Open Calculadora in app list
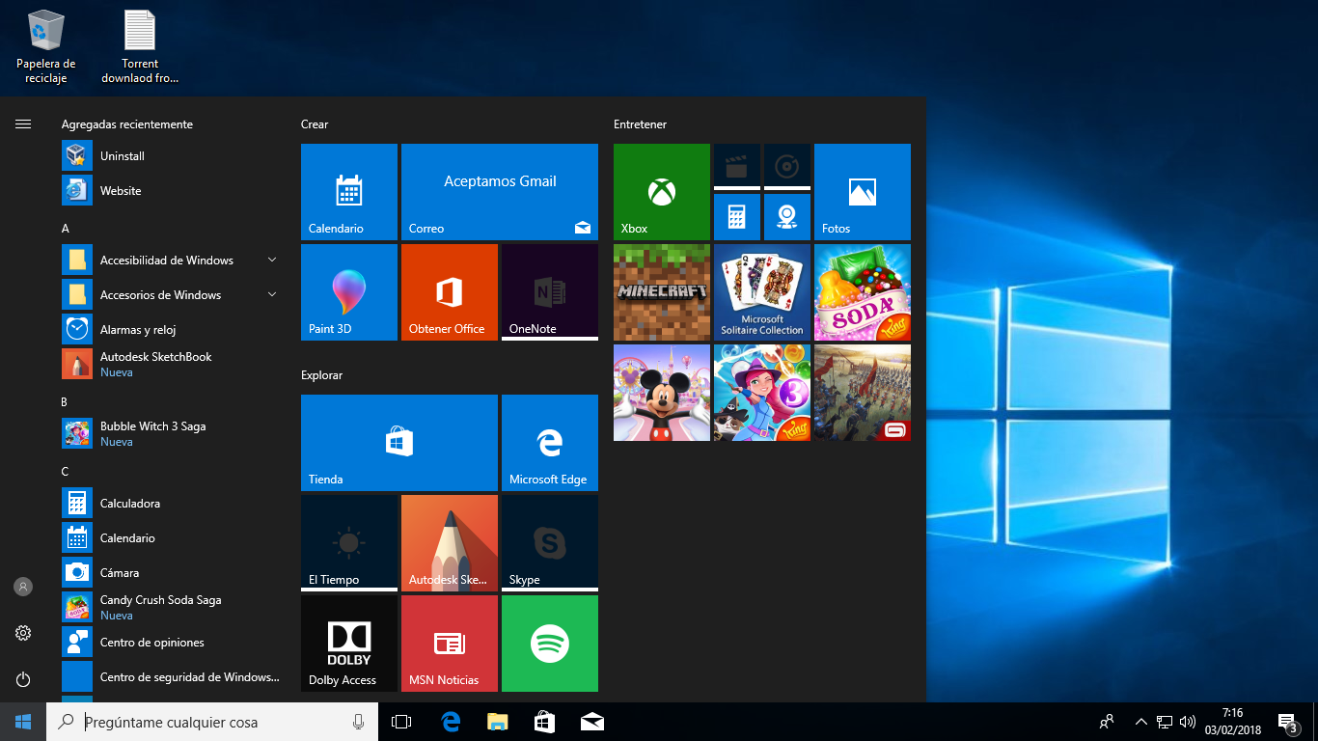Viewport: 1318px width, 741px height. point(172,504)
